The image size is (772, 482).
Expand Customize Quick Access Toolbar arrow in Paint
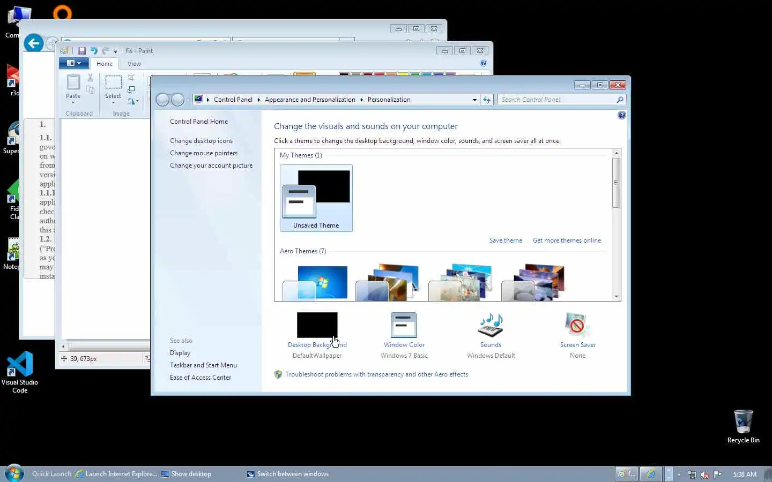tap(115, 51)
